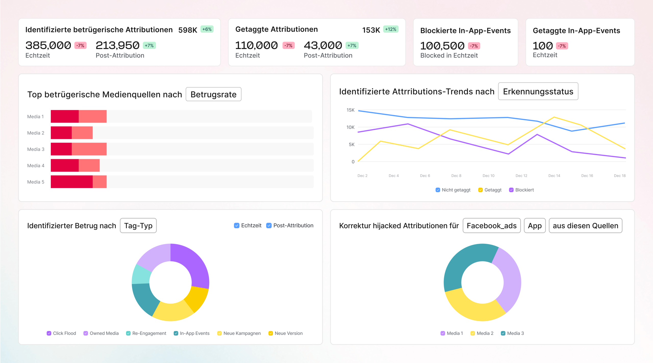Disable Media 1 in the hijacked attributions legend
The width and height of the screenshot is (653, 363).
coord(442,333)
